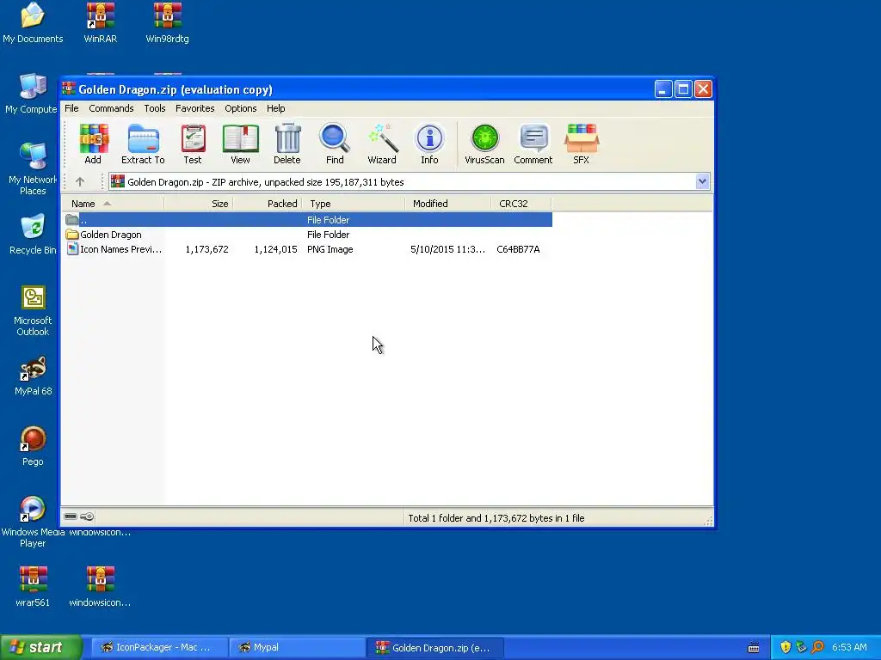
Task: Click the Delete trash can icon
Action: coord(287,144)
